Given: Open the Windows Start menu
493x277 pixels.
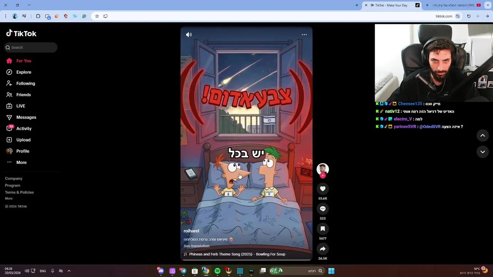Looking at the screenshot, I should [331, 271].
